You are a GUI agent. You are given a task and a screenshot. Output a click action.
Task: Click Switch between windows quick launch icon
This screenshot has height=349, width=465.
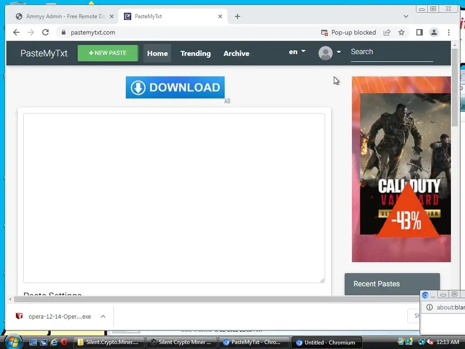click(43, 342)
